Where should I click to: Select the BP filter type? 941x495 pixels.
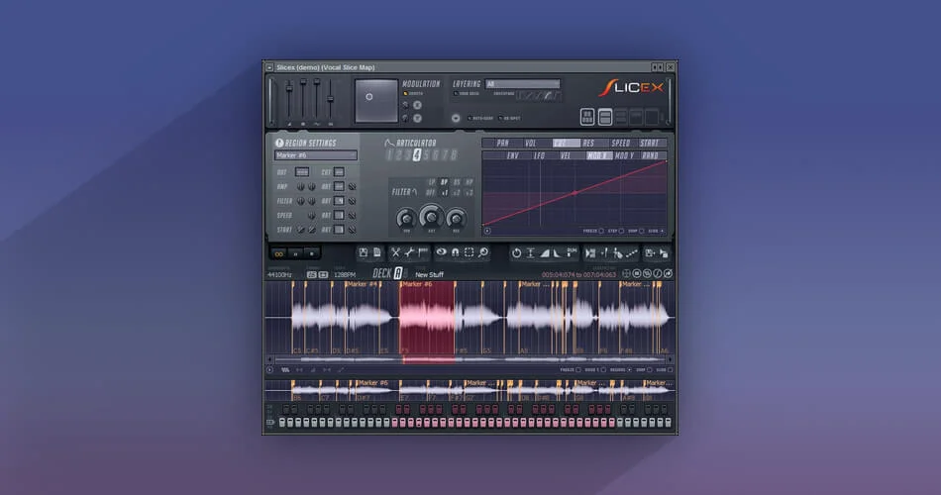pyautogui.click(x=444, y=182)
